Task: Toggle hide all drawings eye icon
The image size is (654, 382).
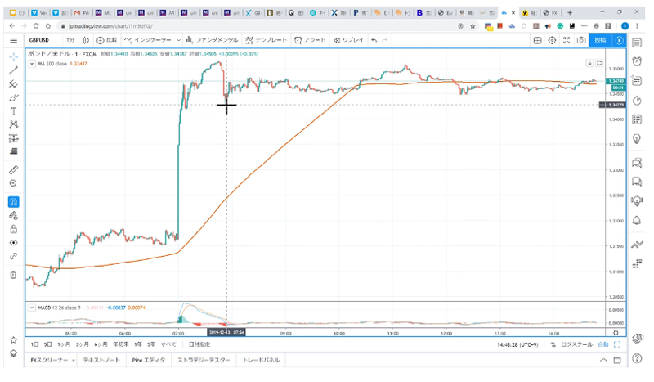Action: 13,243
